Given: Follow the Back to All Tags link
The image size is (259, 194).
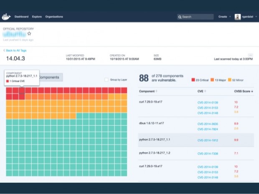Looking at the screenshot, I should 16,50.
